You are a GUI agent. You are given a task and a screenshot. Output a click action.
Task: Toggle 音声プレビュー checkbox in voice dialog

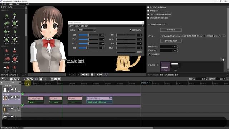(x=130, y=30)
